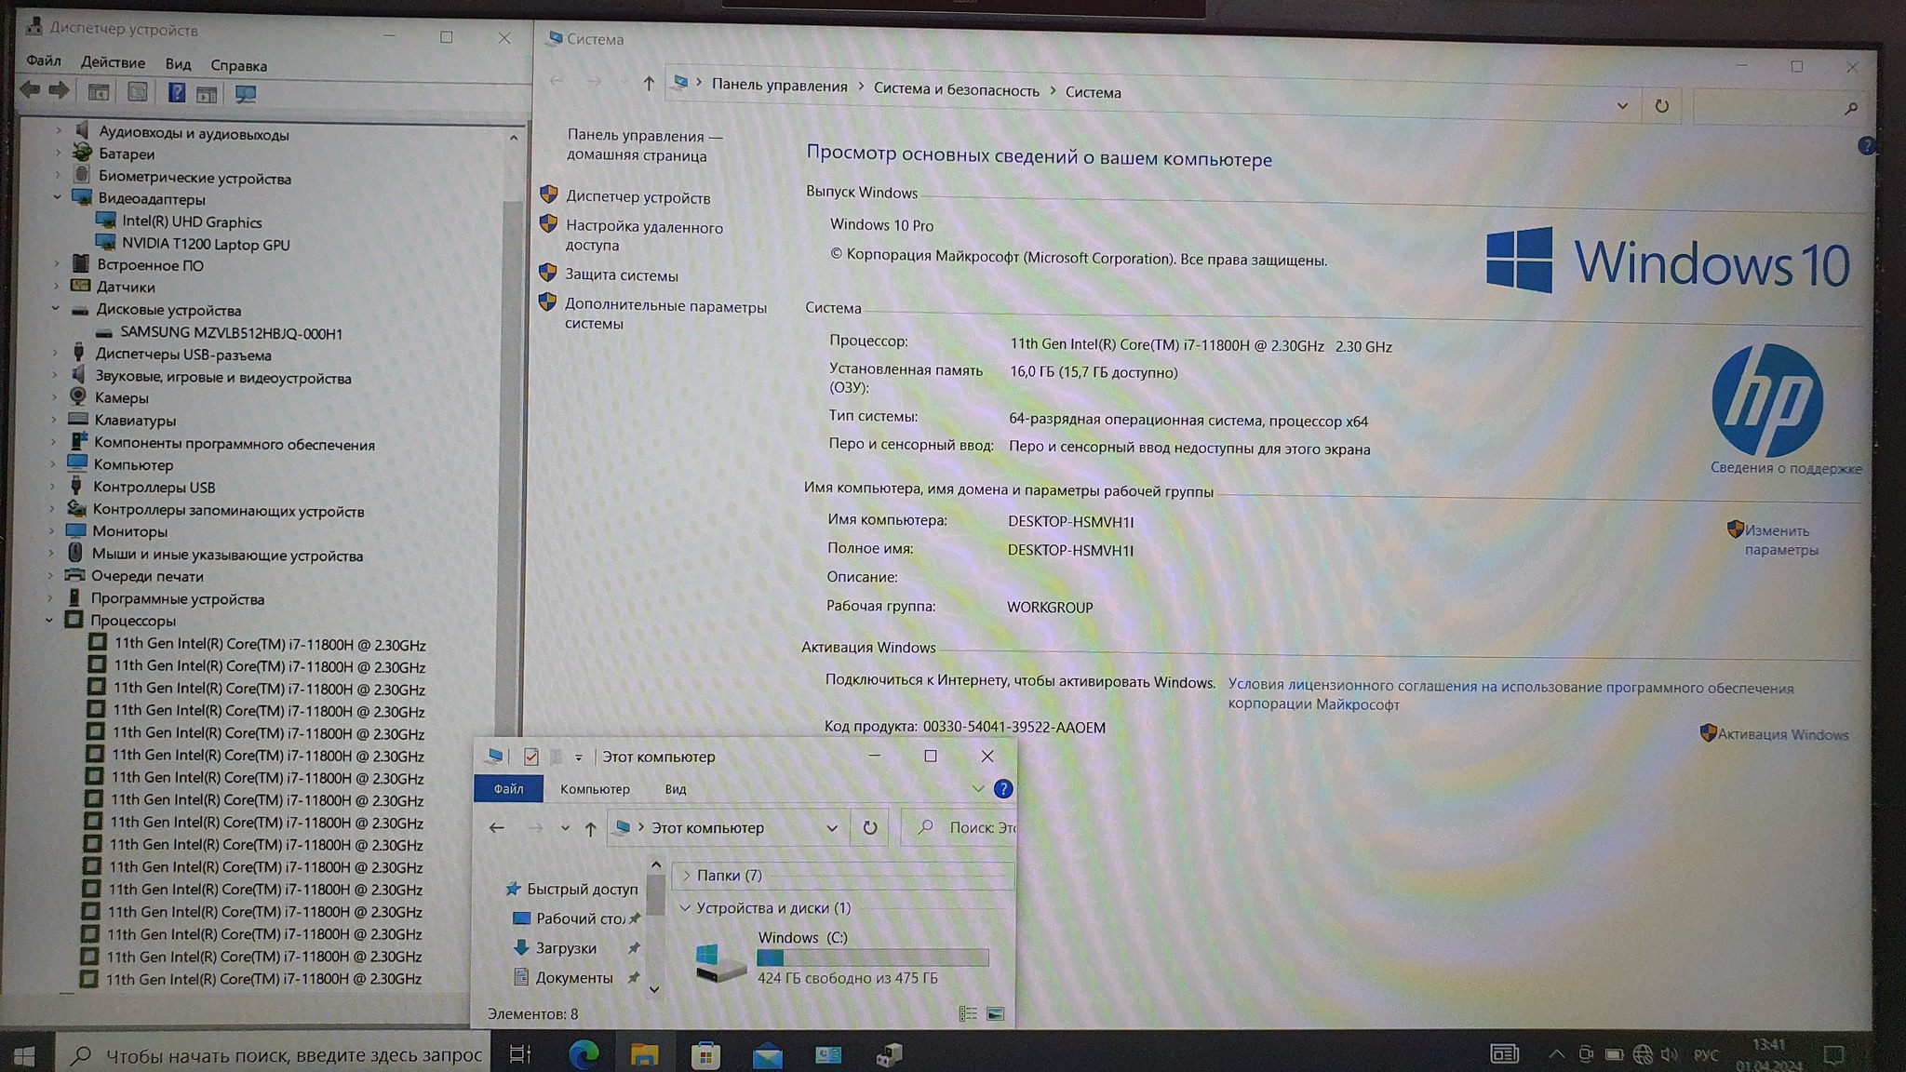Click Show/Hide console tree toolbar icon
The image size is (1906, 1072).
[99, 93]
